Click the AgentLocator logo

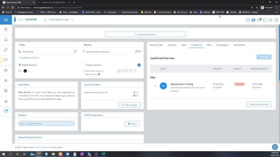(25, 20)
